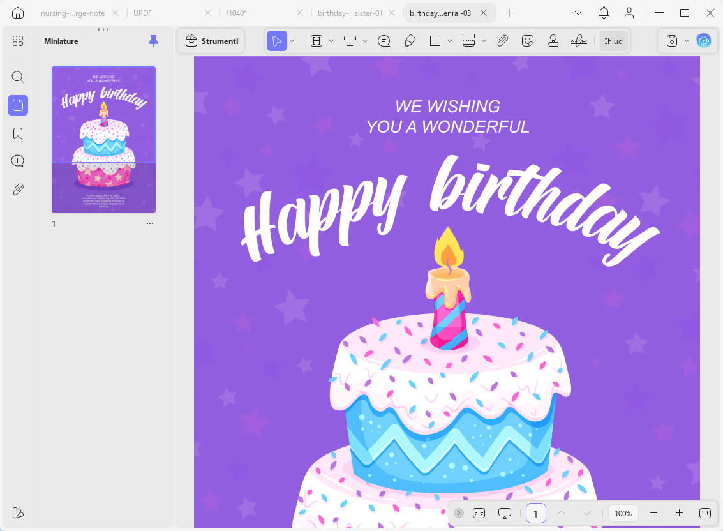Click the zoom in plus button
723x531 pixels.
(x=679, y=513)
